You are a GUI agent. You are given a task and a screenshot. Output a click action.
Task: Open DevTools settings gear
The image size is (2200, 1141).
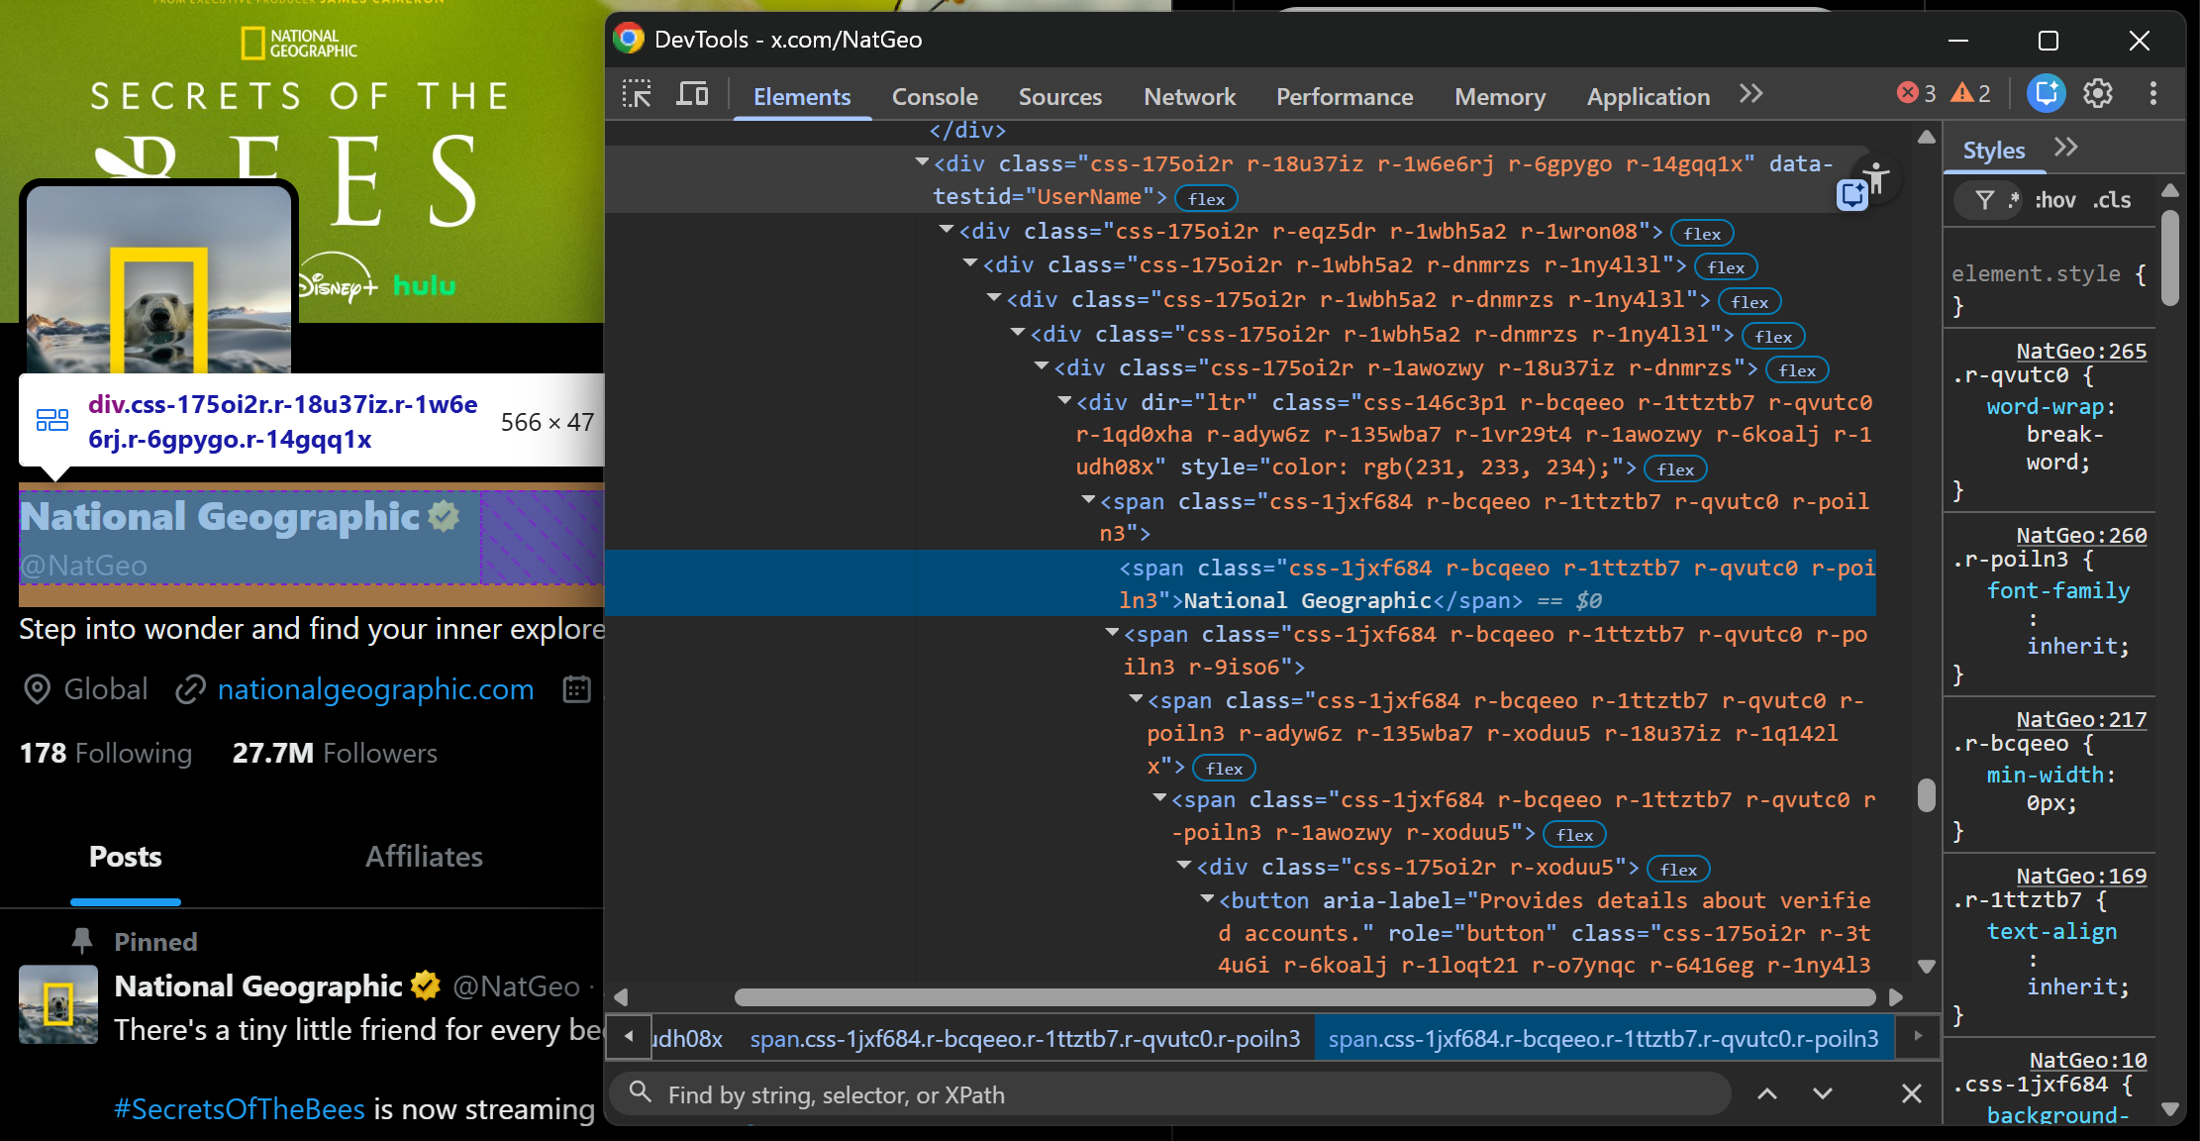tap(2098, 93)
